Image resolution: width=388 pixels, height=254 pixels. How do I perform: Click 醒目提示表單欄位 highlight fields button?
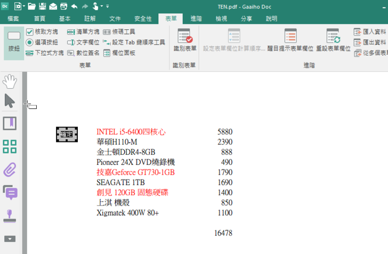[290, 40]
